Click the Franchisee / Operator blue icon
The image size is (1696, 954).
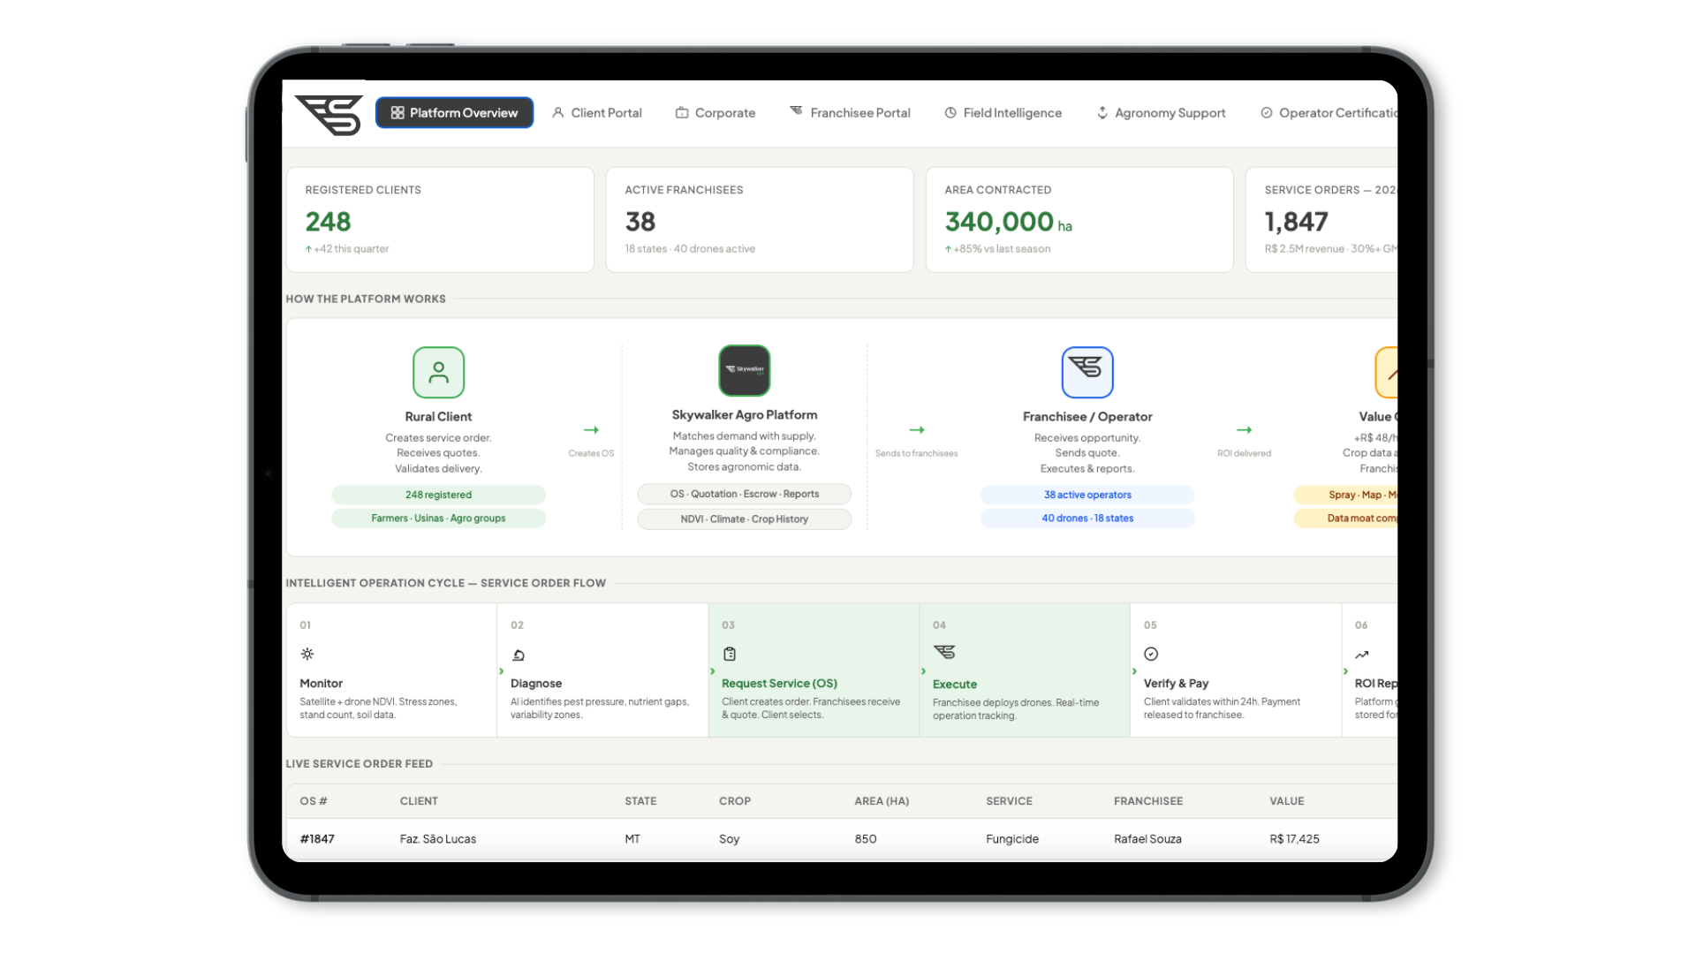pyautogui.click(x=1087, y=373)
